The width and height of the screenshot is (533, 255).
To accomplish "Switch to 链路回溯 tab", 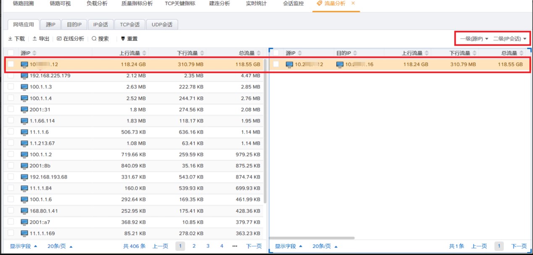I will click(24, 3).
